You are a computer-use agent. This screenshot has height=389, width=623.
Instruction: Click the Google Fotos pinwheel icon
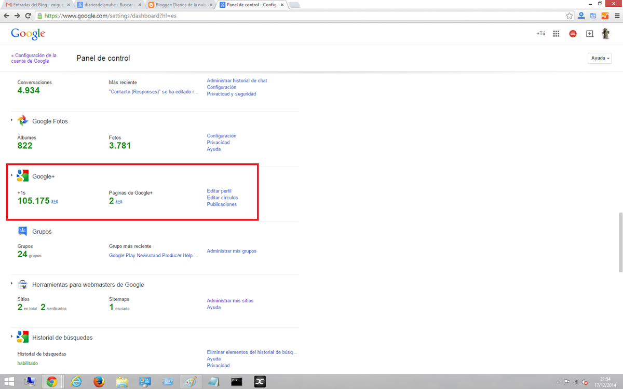(22, 121)
